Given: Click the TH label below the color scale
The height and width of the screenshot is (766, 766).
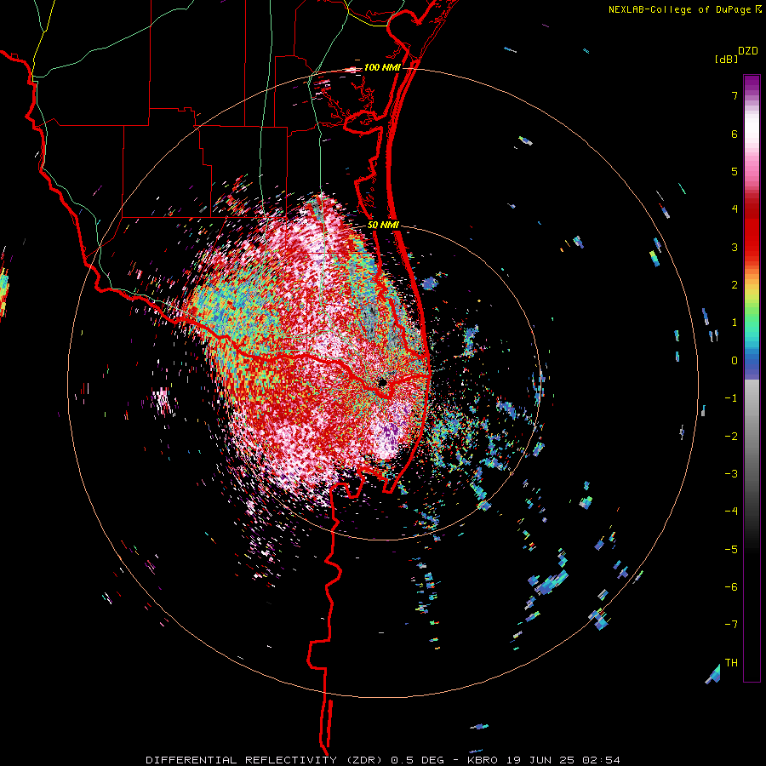Looking at the screenshot, I should (x=731, y=663).
